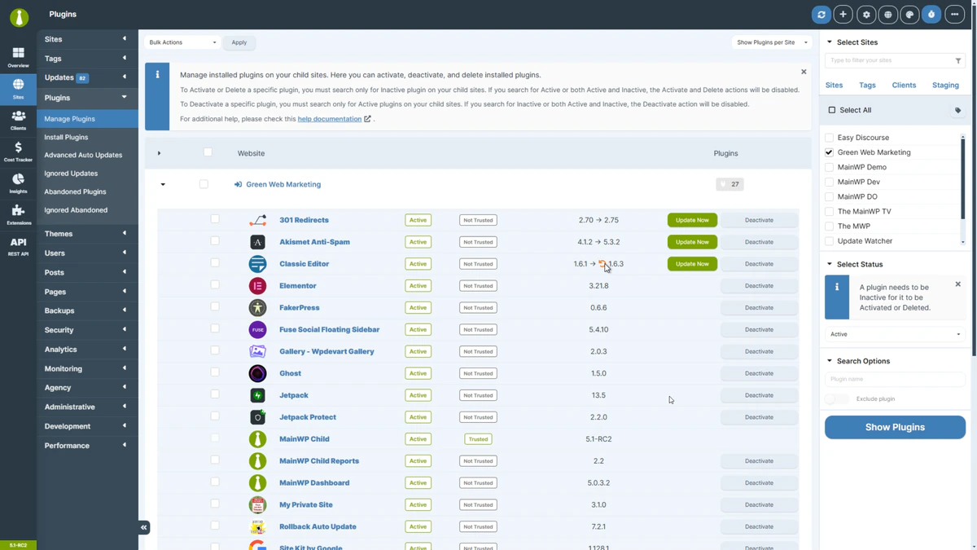Image resolution: width=977 pixels, height=550 pixels.
Task: Check the MainWP Demo site checkbox
Action: [829, 167]
